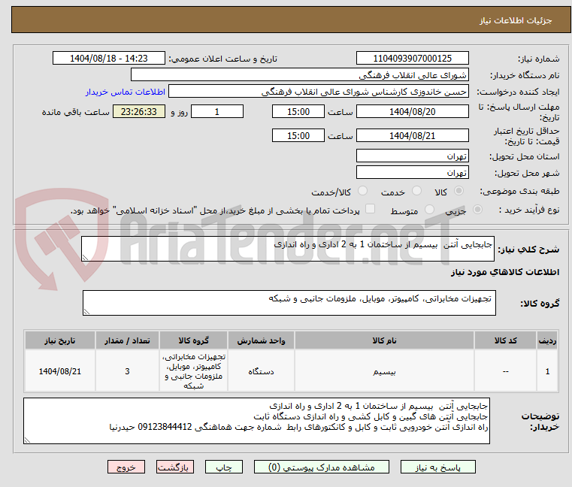This screenshot has height=487, width=572.
Task: Click the تعداد / مقدار column header
Action: 127,340
